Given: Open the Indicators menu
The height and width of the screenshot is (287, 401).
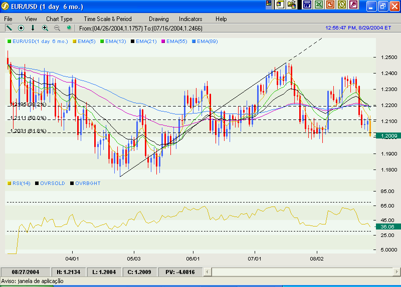Looking at the screenshot, I should click(x=190, y=18).
